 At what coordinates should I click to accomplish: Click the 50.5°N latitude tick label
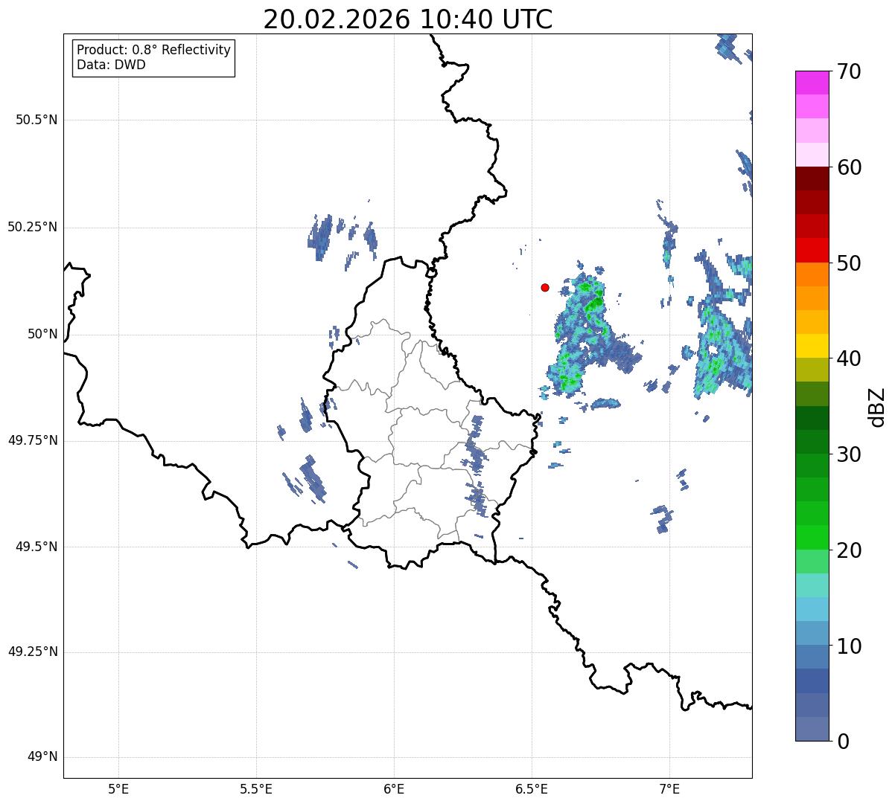click(x=36, y=120)
